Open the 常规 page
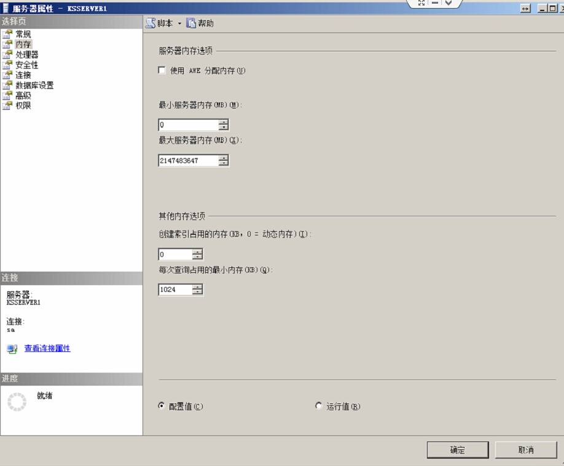This screenshot has width=564, height=466. (x=23, y=34)
